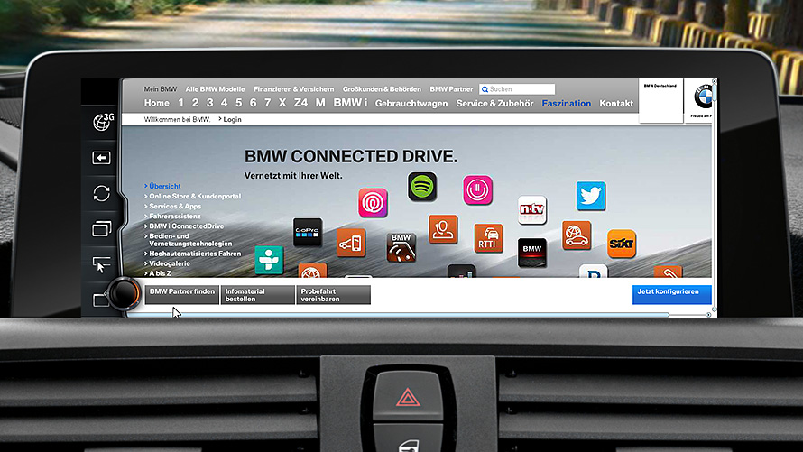Click the search magnifier icon
803x452 pixels.
click(x=485, y=89)
